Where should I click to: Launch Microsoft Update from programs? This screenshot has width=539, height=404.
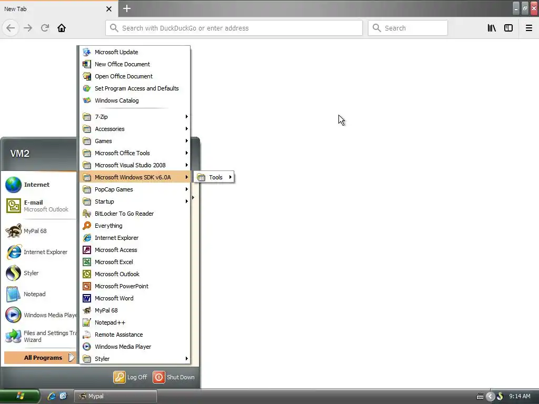click(135, 52)
